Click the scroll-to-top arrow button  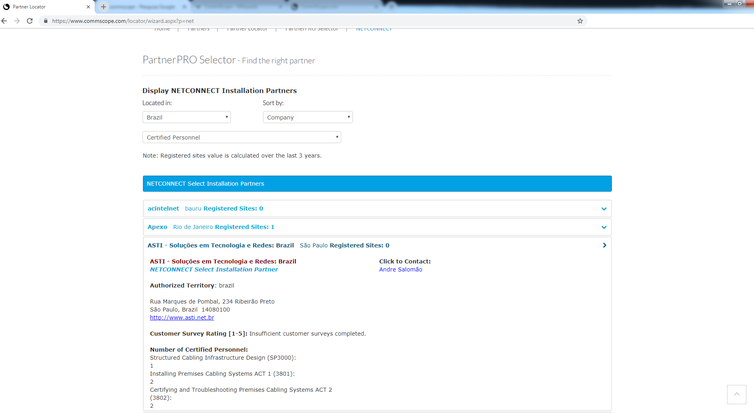(737, 395)
